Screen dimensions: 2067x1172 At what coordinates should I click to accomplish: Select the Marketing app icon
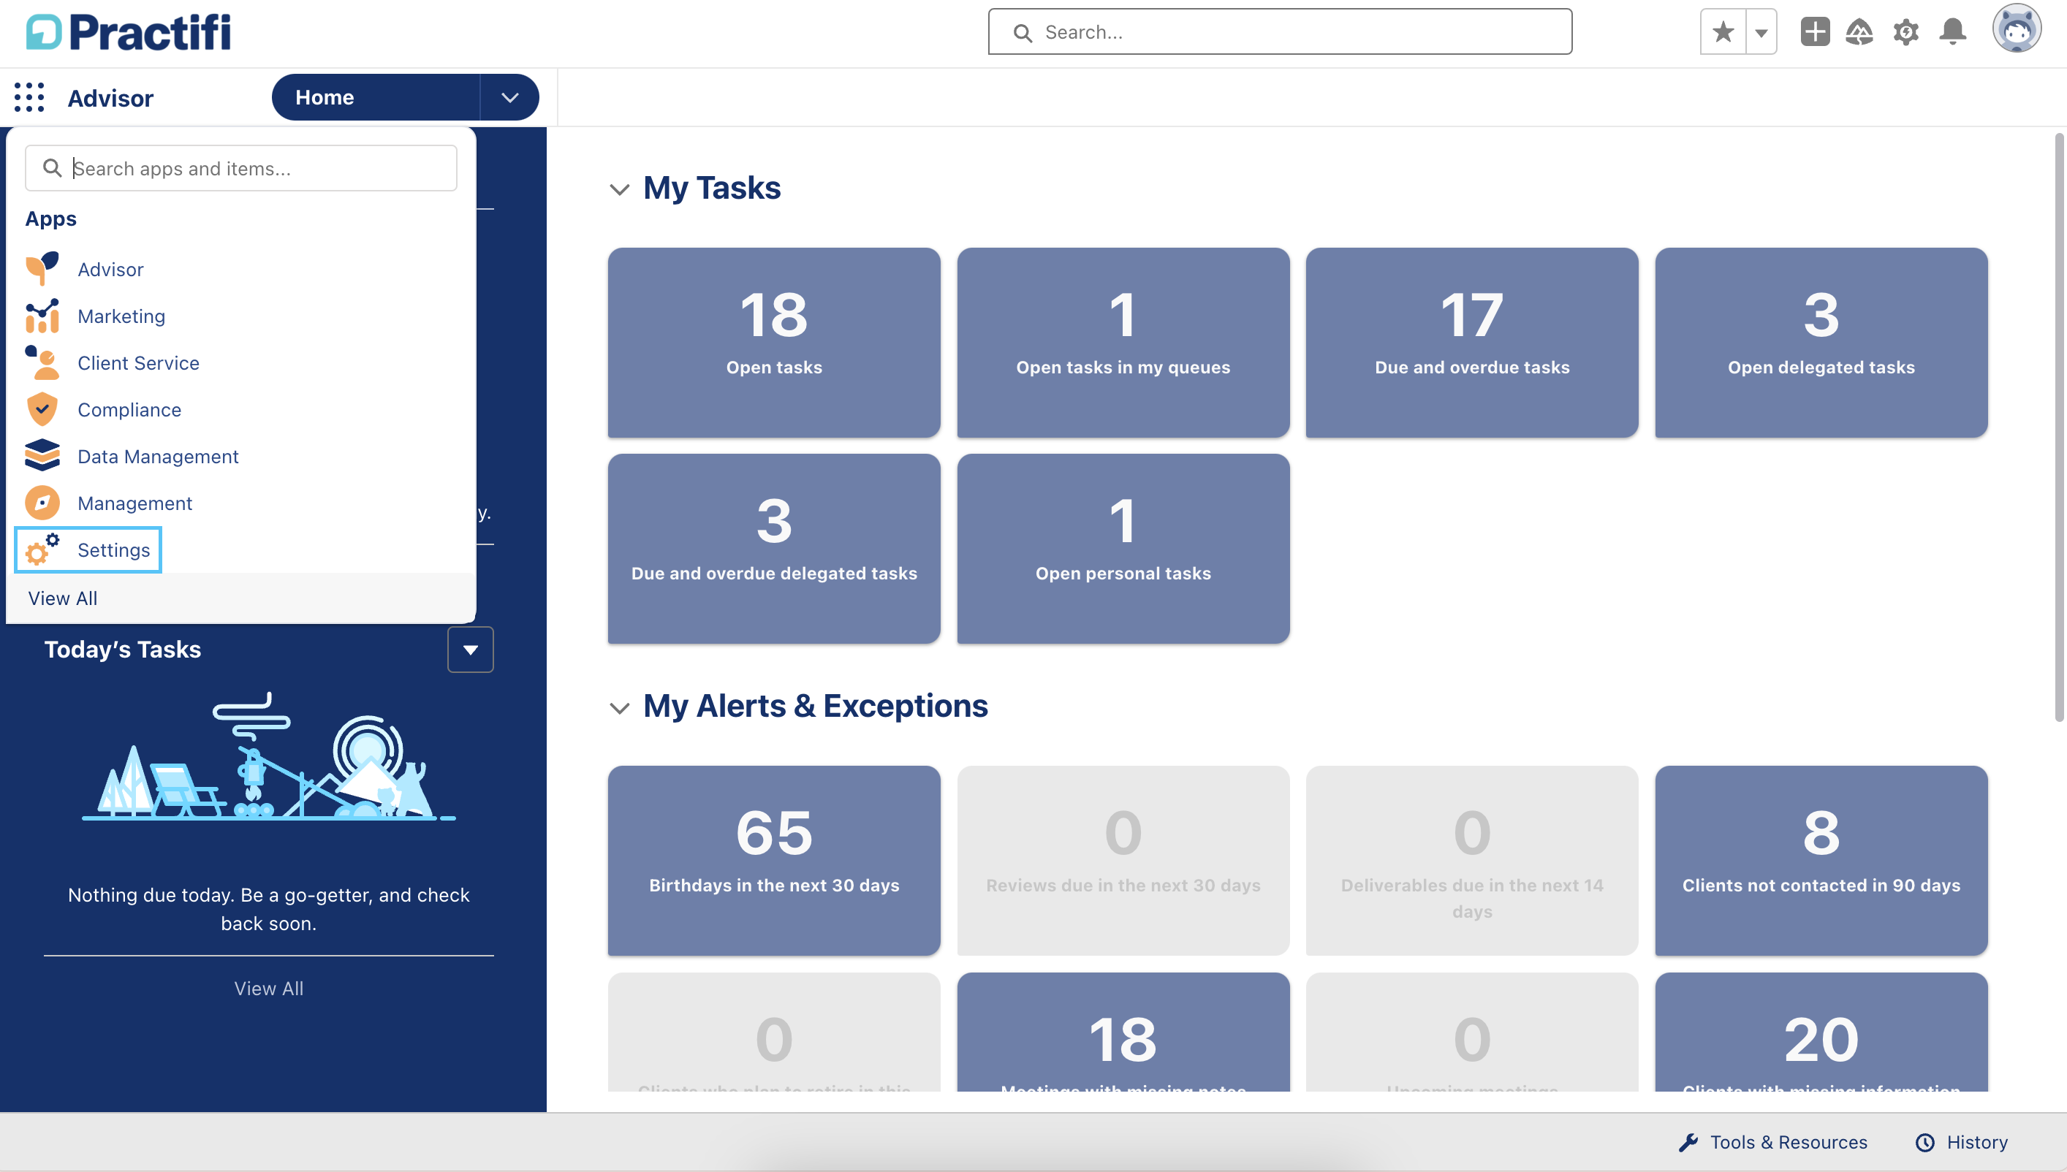(42, 316)
